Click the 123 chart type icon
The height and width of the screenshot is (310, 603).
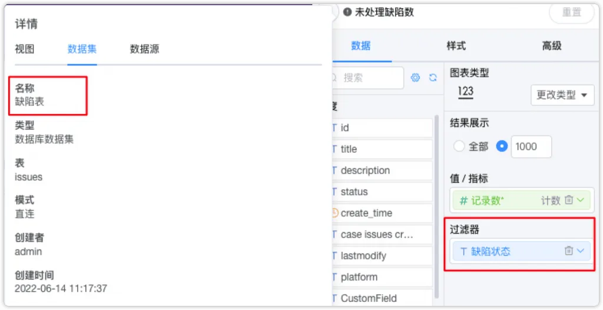click(x=465, y=92)
